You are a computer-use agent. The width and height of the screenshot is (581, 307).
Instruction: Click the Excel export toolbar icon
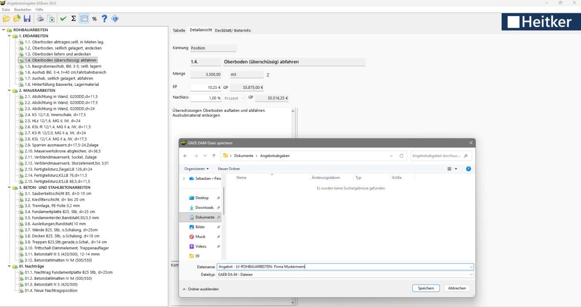coord(51,18)
